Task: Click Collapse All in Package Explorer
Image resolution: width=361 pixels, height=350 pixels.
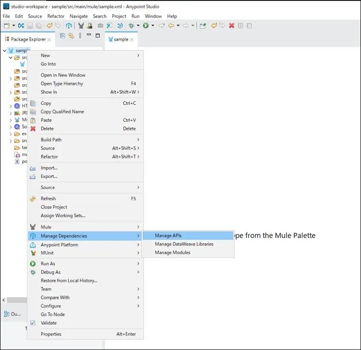Action: point(62,35)
